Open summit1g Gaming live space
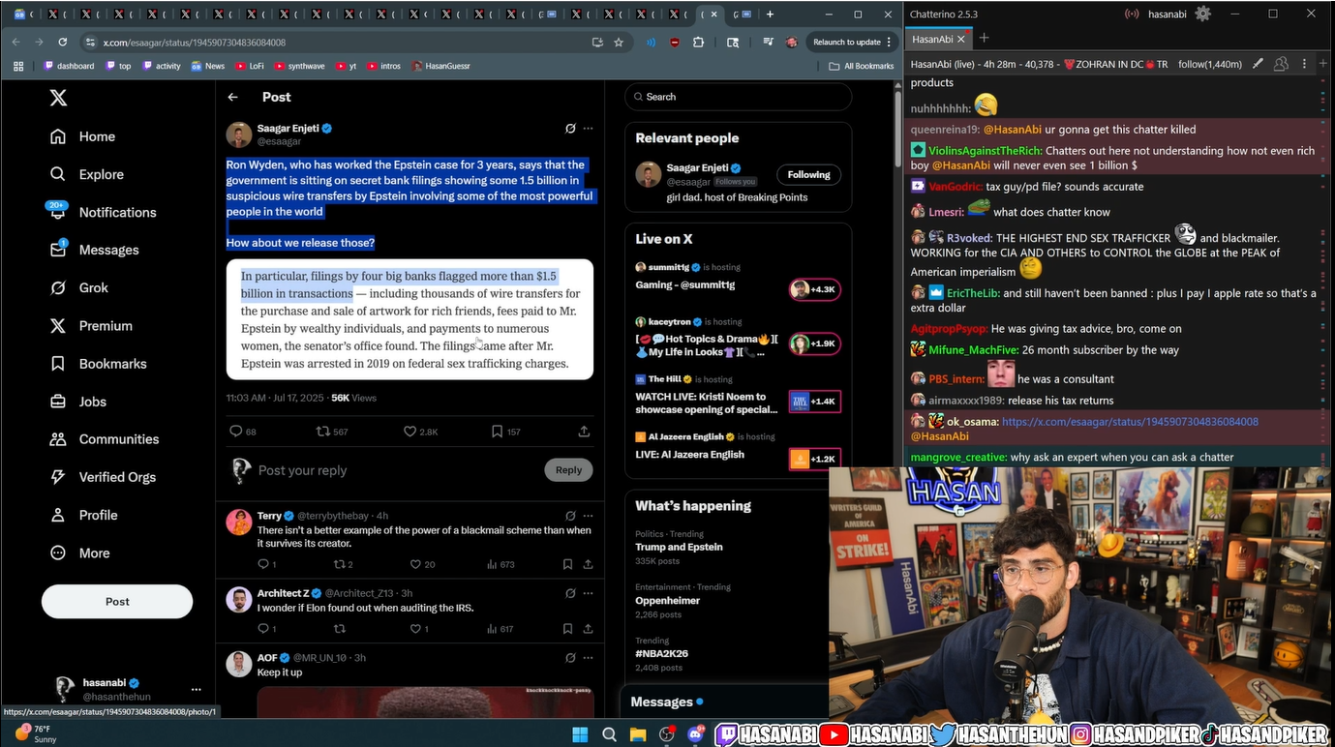The image size is (1335, 747). click(738, 277)
